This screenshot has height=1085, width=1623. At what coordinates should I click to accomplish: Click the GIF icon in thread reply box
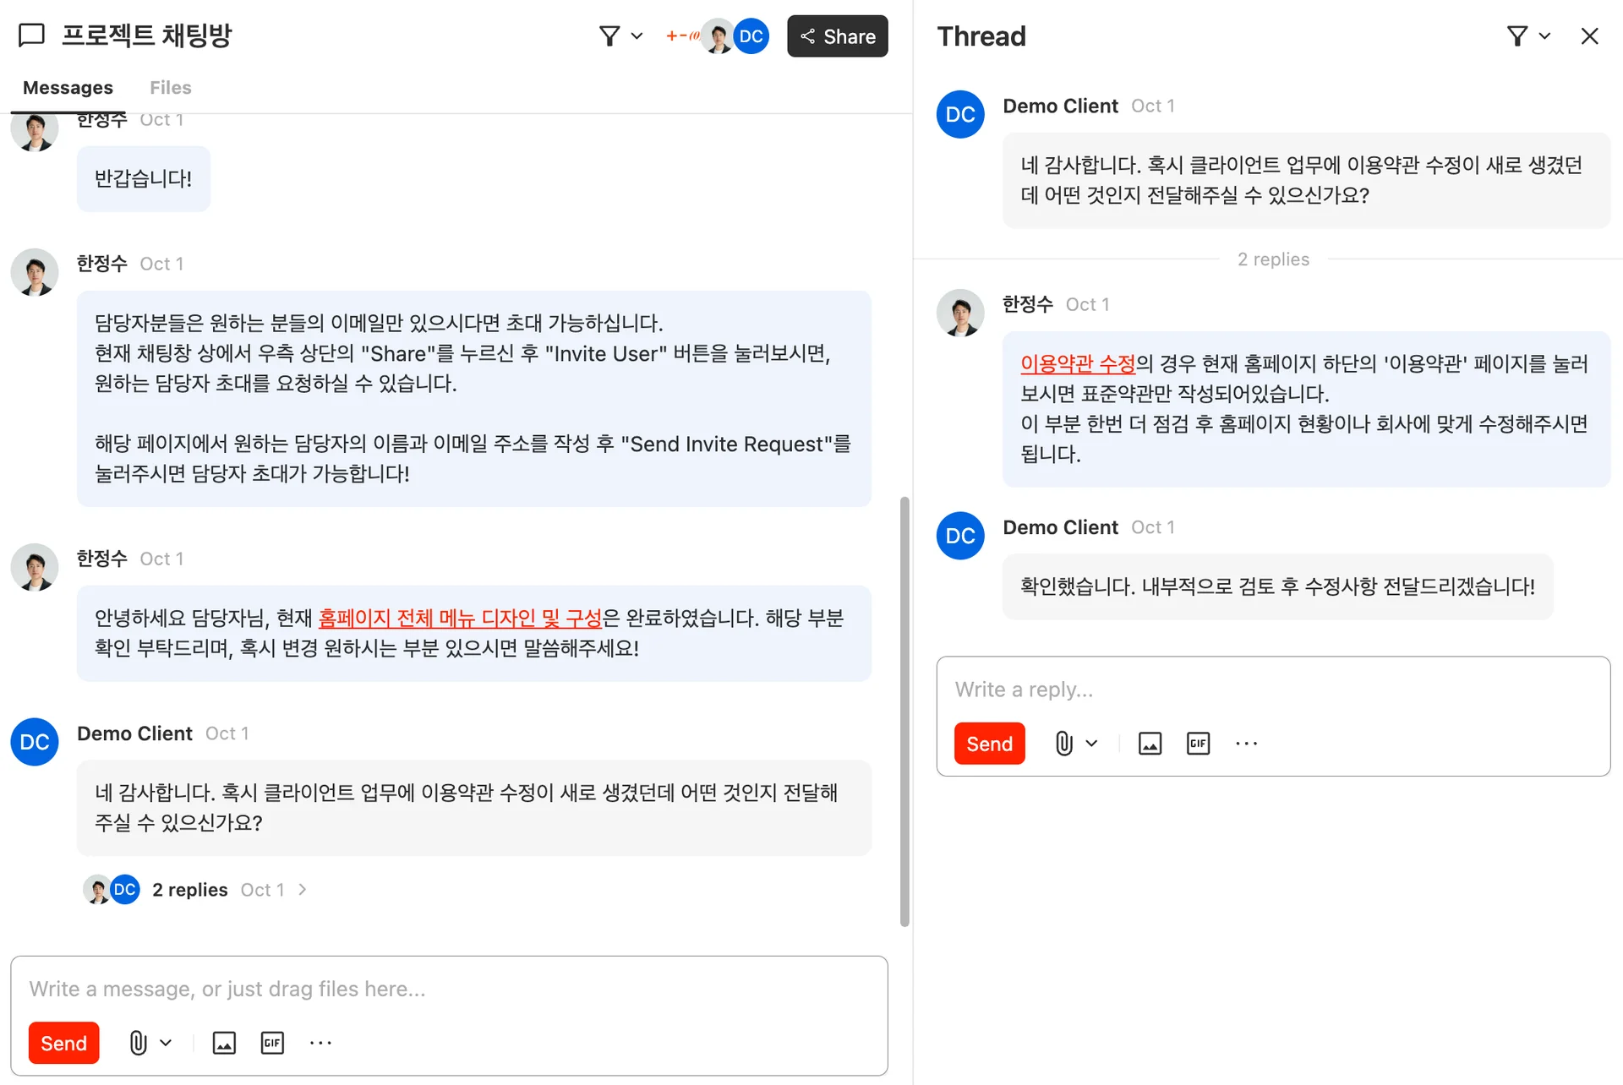pos(1198,744)
